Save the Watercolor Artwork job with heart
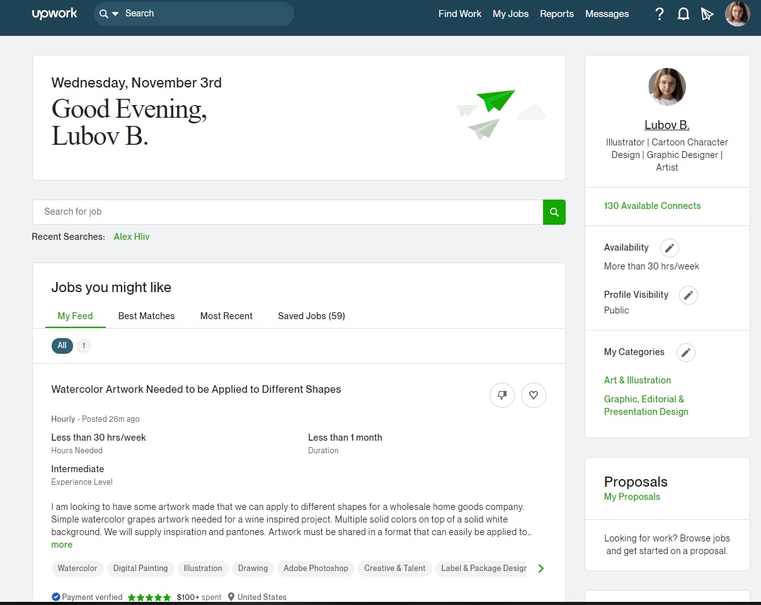 [x=534, y=395]
